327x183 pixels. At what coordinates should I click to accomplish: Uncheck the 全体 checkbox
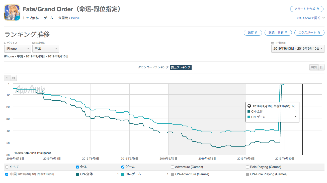pos(77,167)
